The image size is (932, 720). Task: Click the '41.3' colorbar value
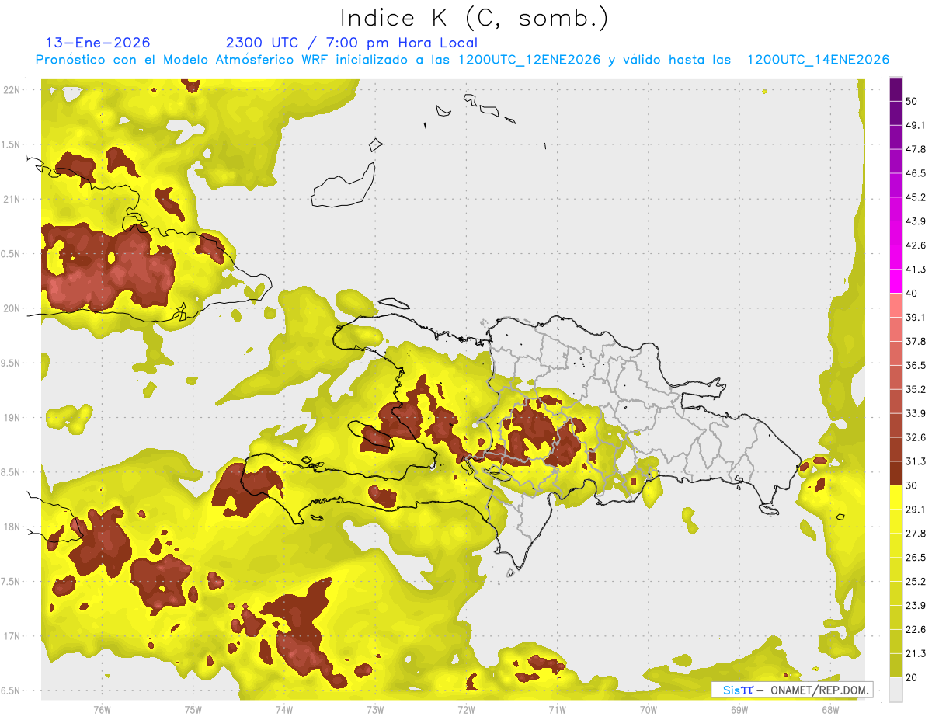(916, 270)
